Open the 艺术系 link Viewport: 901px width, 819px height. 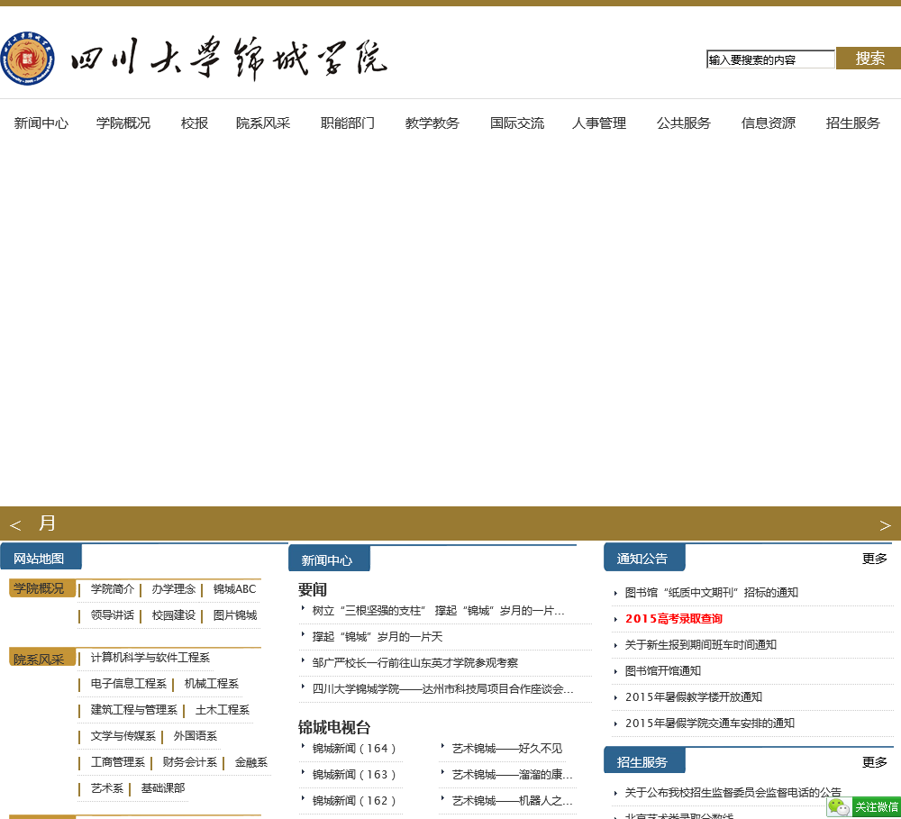[x=107, y=788]
